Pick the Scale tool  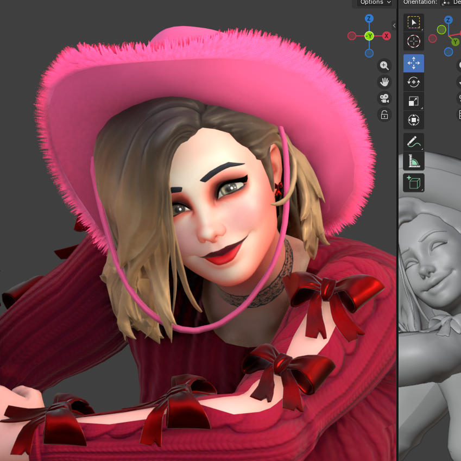coord(413,101)
